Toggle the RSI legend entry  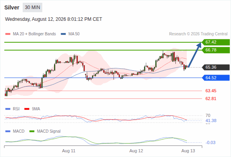(x=13, y=109)
